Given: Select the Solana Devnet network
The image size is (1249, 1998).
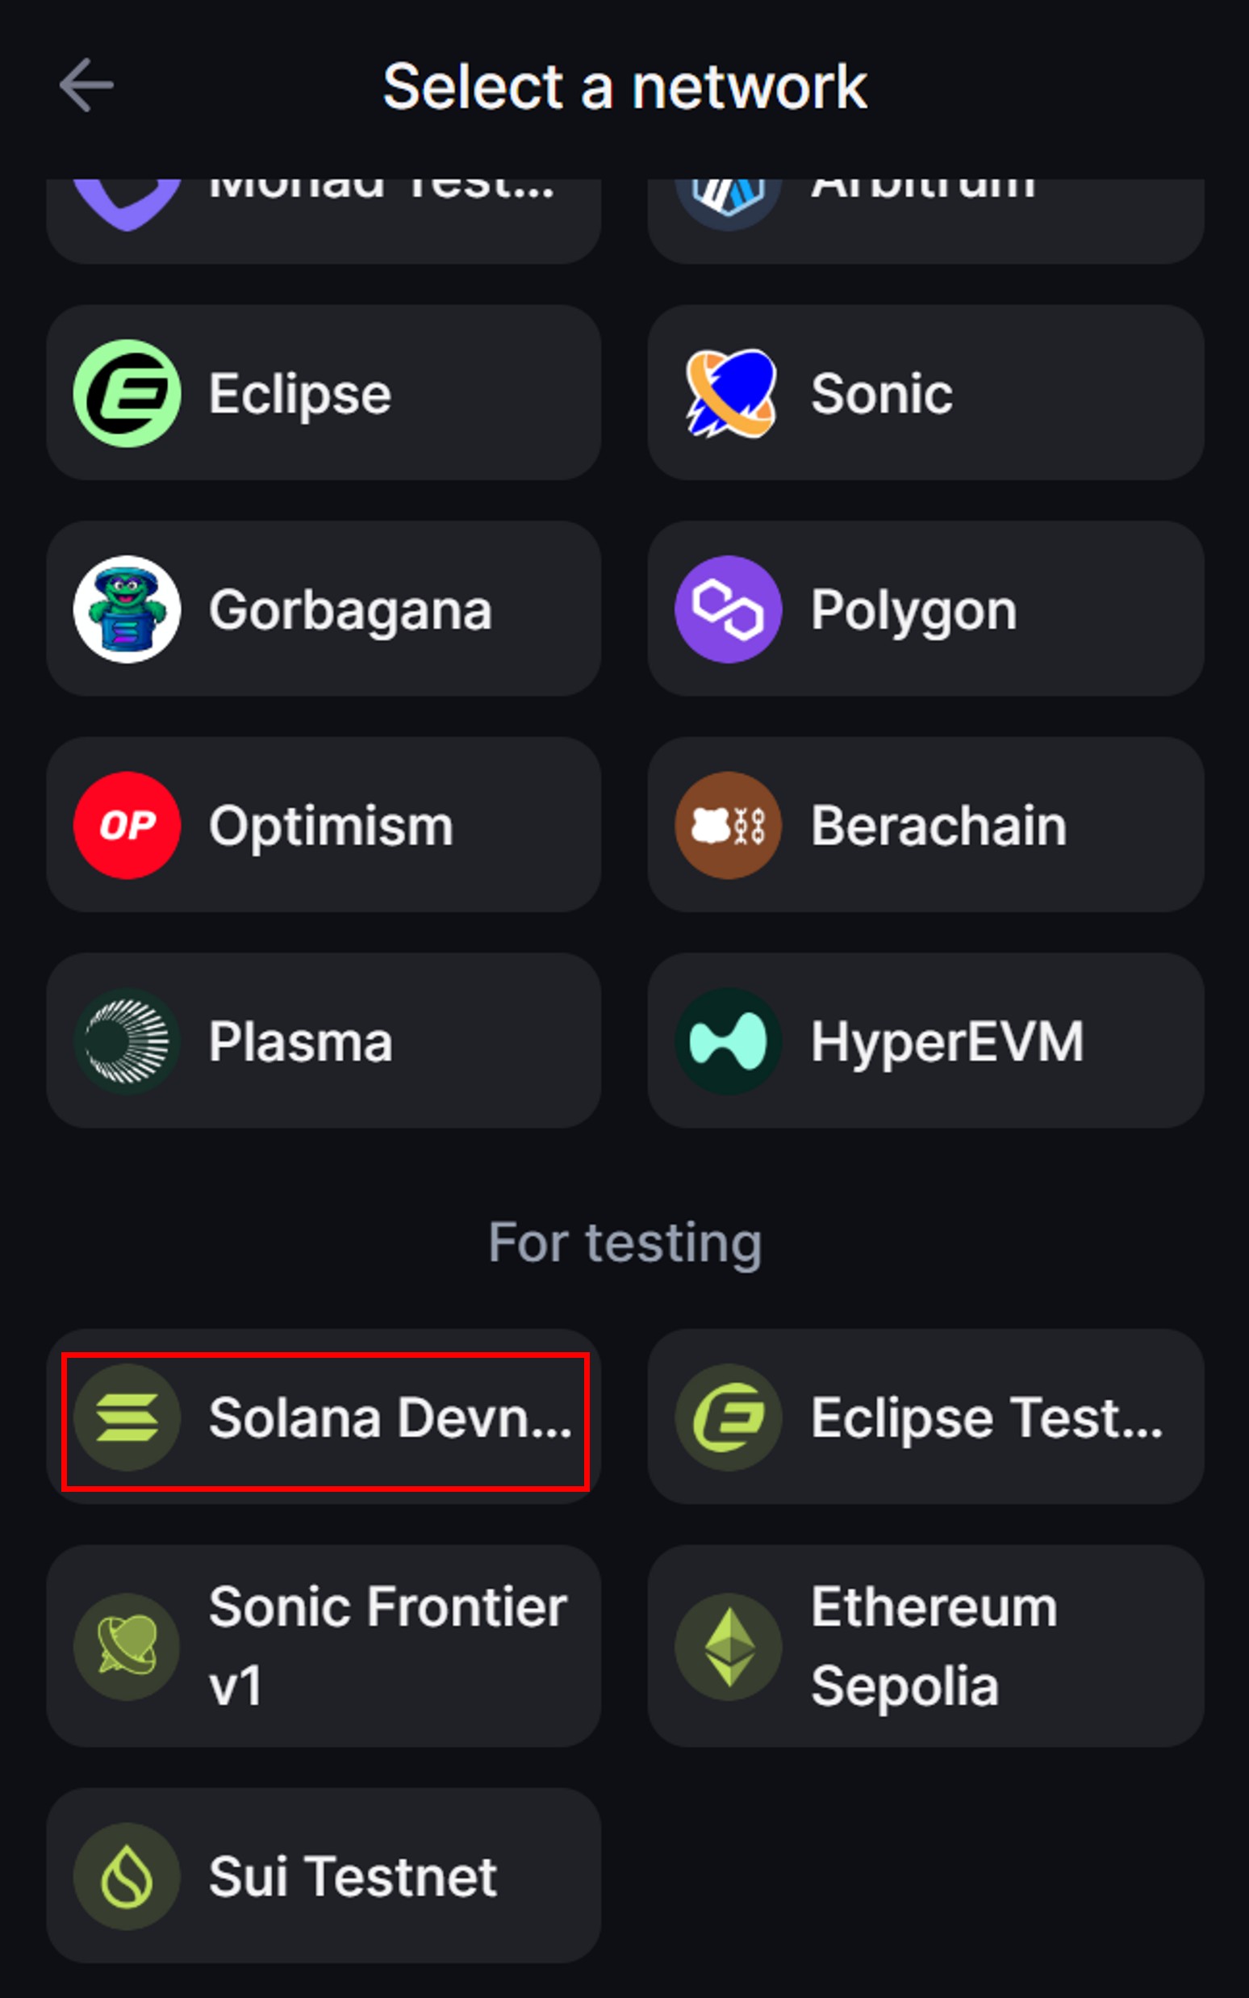Looking at the screenshot, I should 324,1417.
